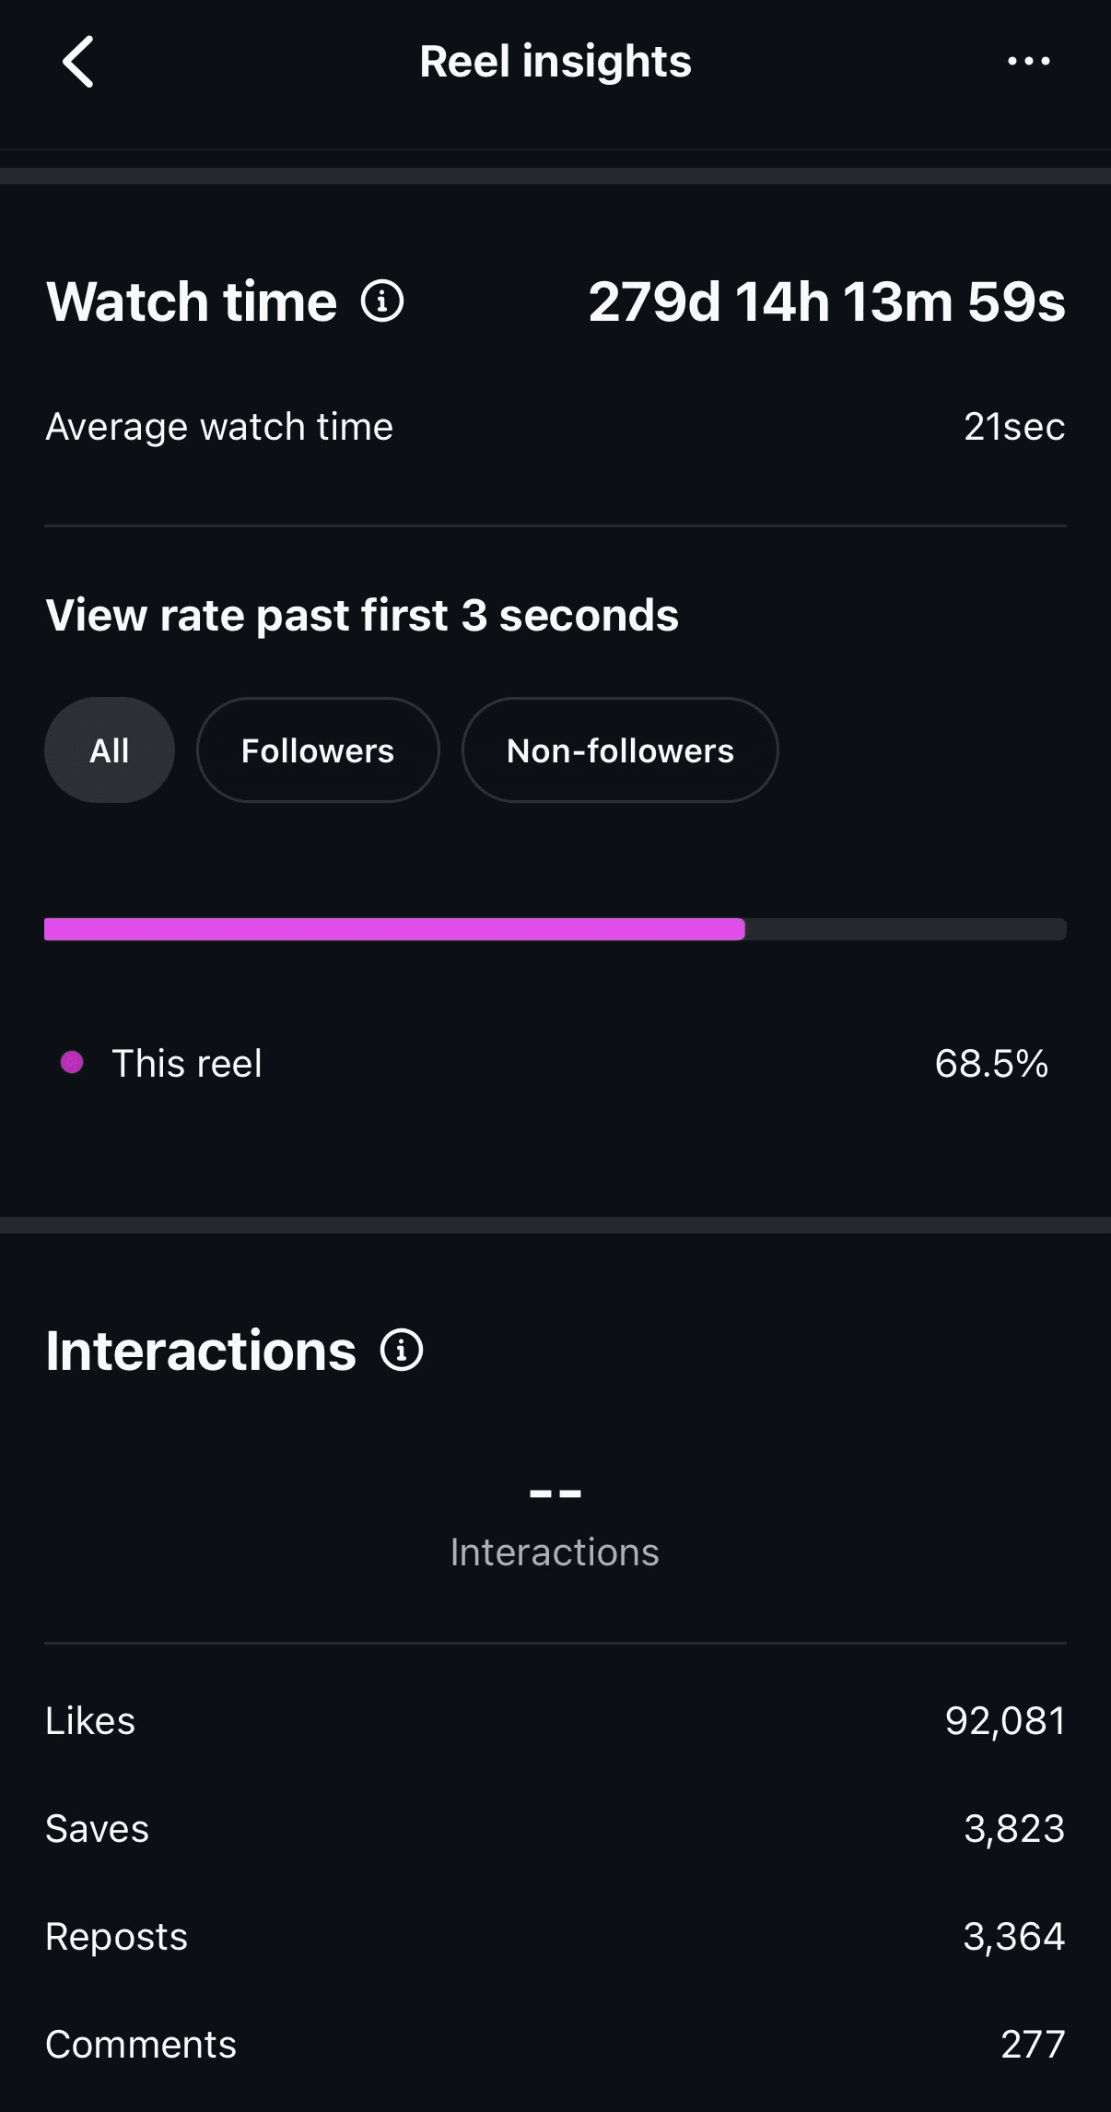Click the Reposts row showing 3,364
The height and width of the screenshot is (2112, 1111).
tap(553, 1936)
